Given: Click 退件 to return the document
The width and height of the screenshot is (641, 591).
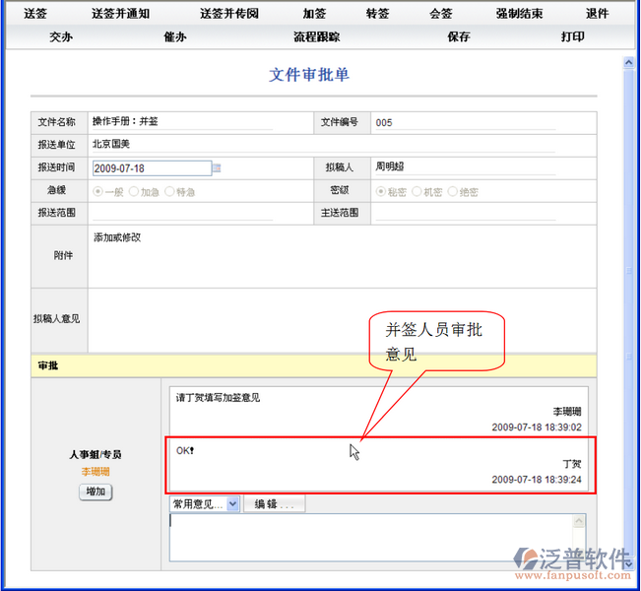Looking at the screenshot, I should 597,14.
